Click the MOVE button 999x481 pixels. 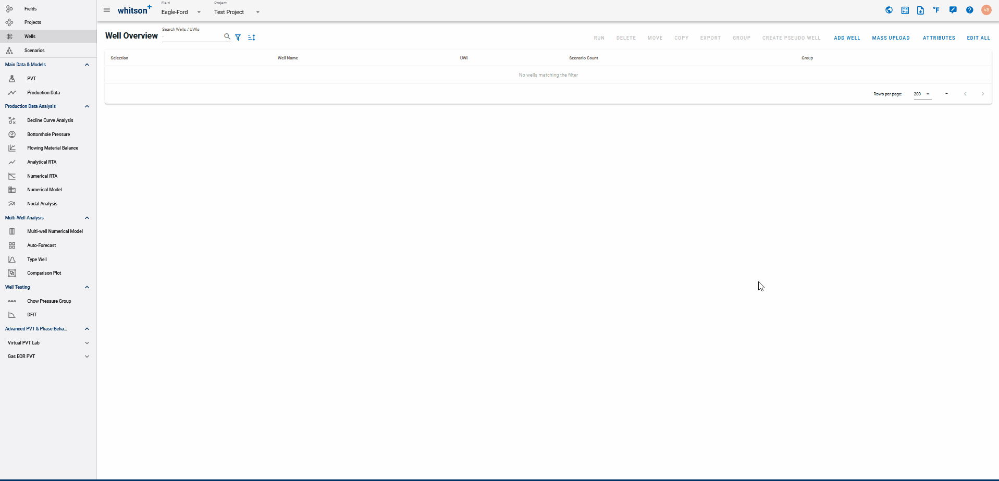tap(655, 38)
